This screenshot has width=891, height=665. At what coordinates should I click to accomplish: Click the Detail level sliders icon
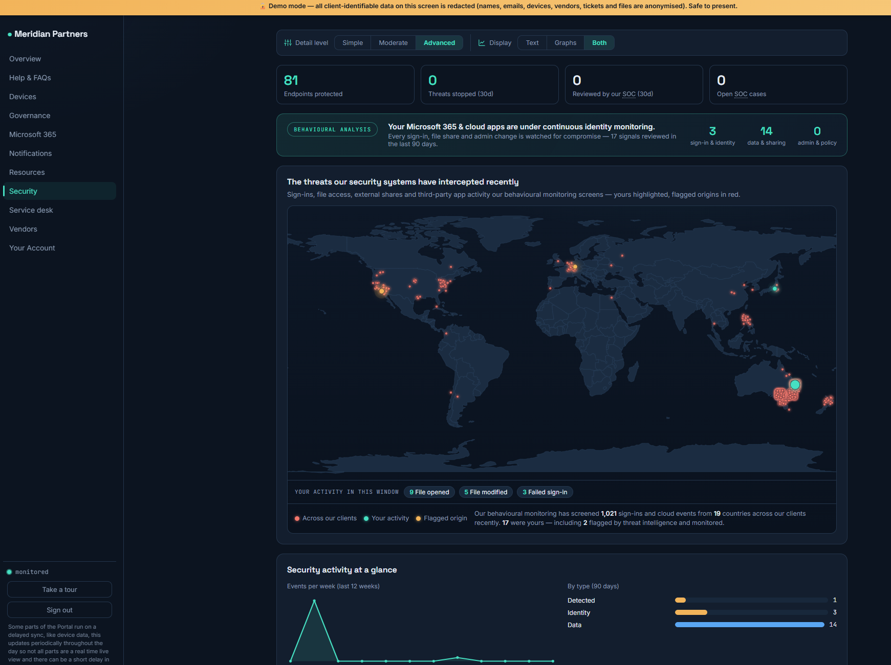tap(288, 43)
